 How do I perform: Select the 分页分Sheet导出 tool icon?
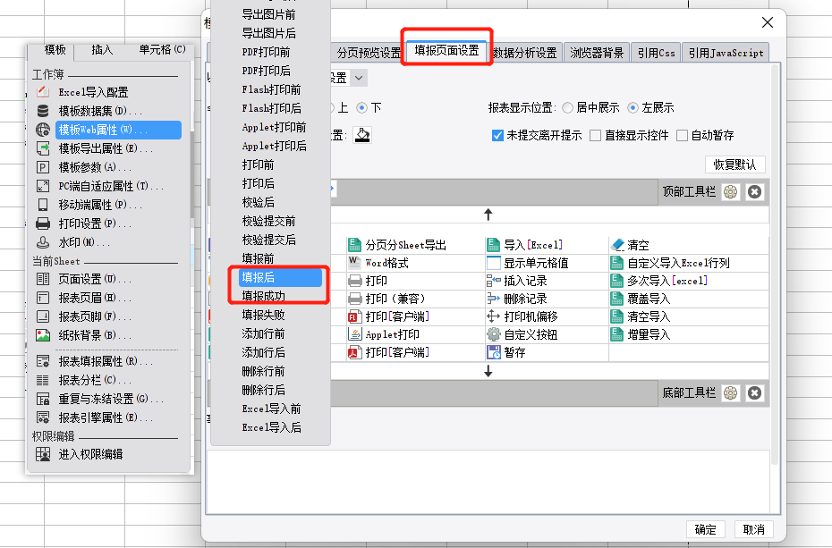pyautogui.click(x=354, y=245)
